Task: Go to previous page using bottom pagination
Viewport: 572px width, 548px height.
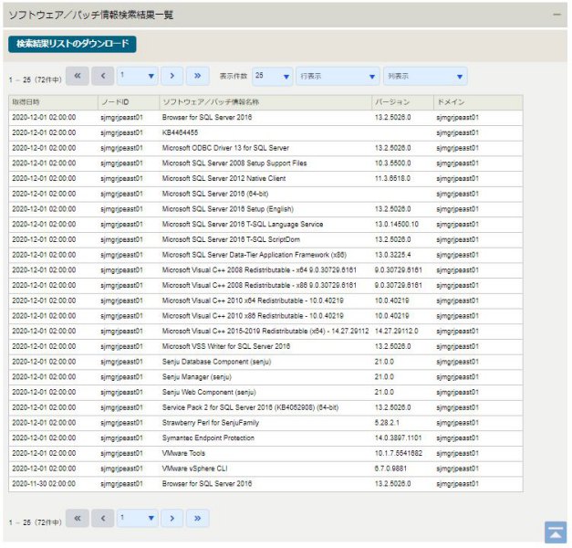Action: point(103,518)
